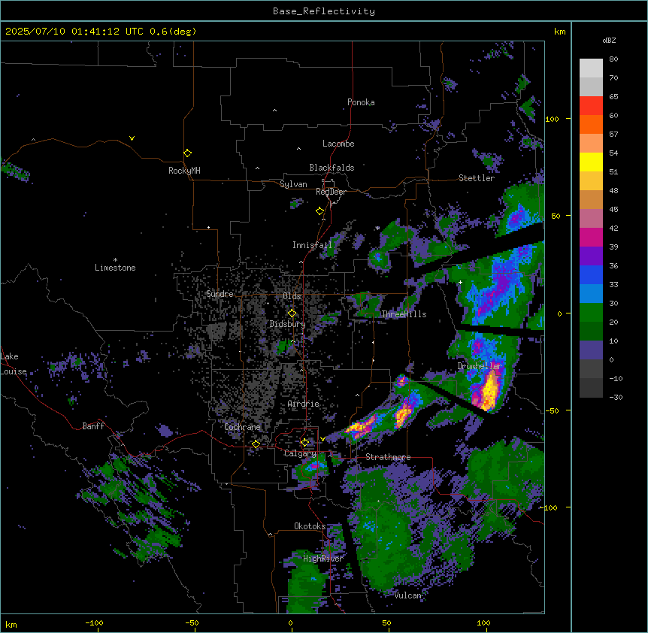Select the orange band in dBZ legend
Viewport: 648px width, 633px height.
pos(591,124)
